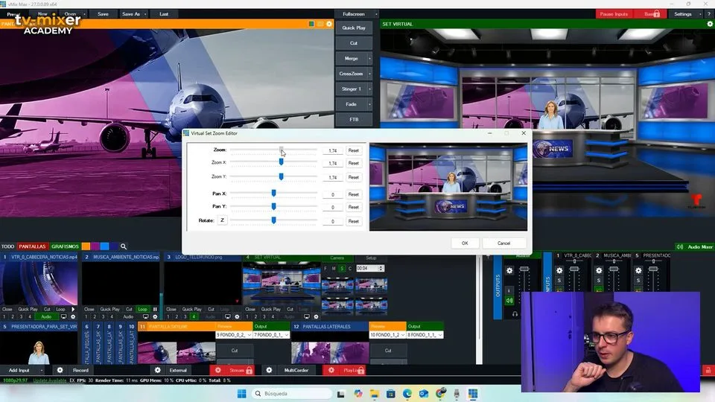
Task: Click OK in Virtual Set Zoom Editor
Action: (x=465, y=243)
